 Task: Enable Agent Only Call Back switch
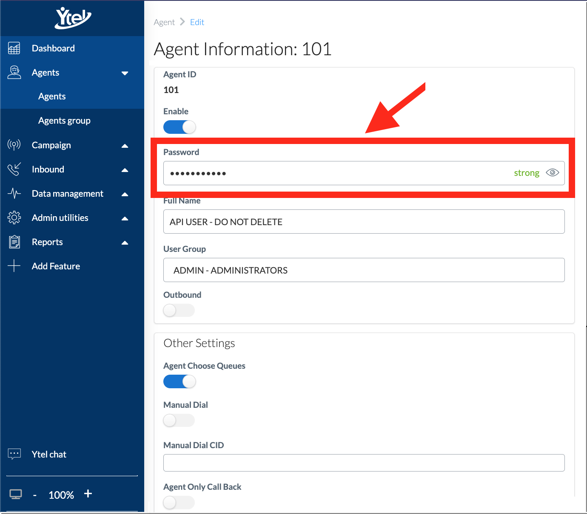coord(179,503)
